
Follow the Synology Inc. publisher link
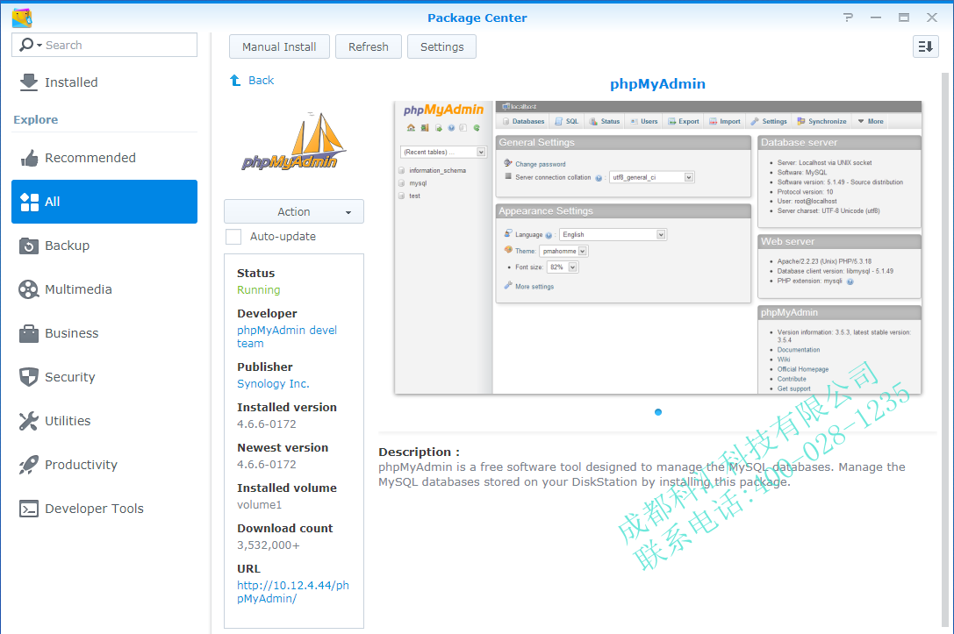tap(273, 383)
